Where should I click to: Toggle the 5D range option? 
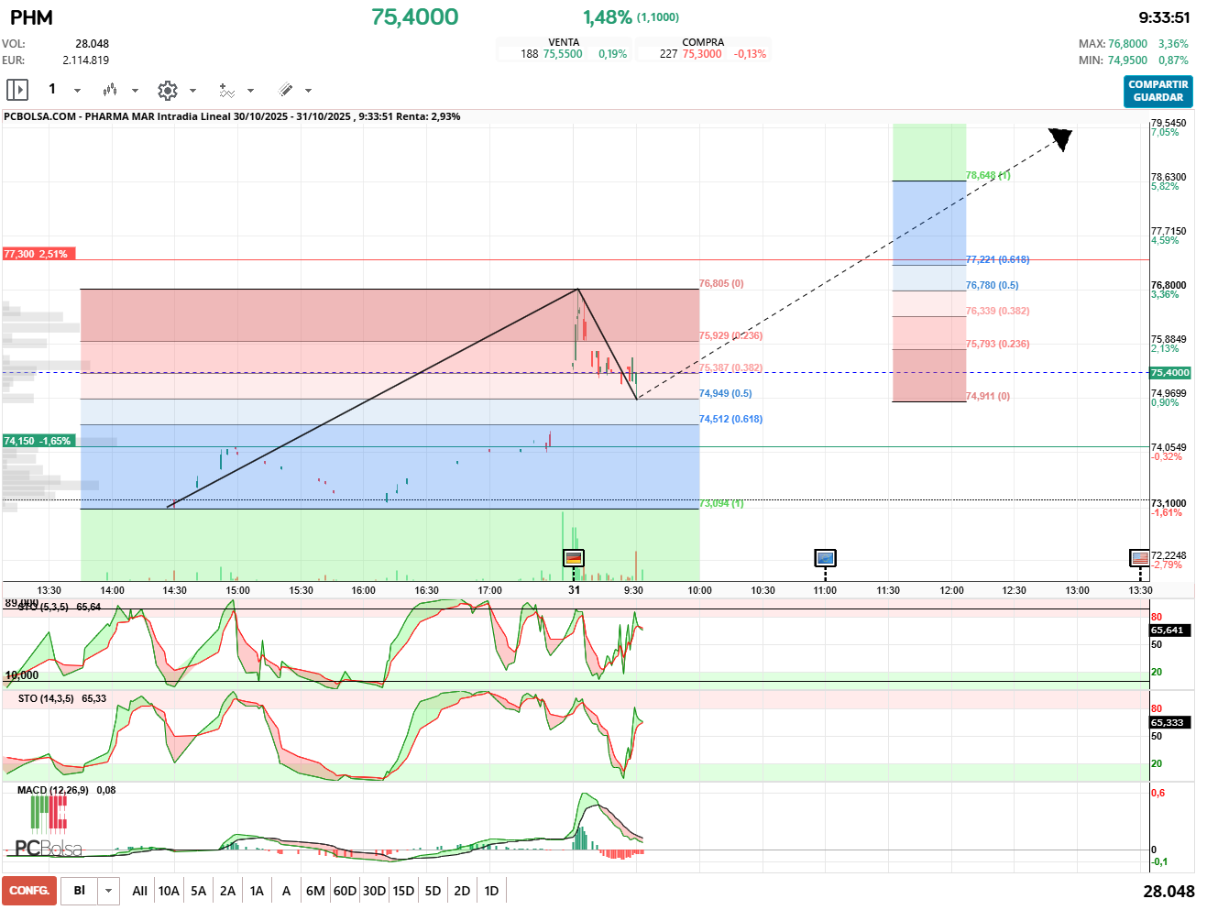pyautogui.click(x=433, y=890)
